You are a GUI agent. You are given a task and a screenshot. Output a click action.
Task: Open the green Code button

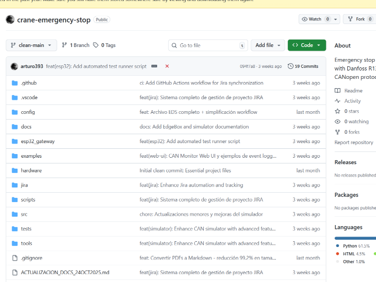[307, 45]
